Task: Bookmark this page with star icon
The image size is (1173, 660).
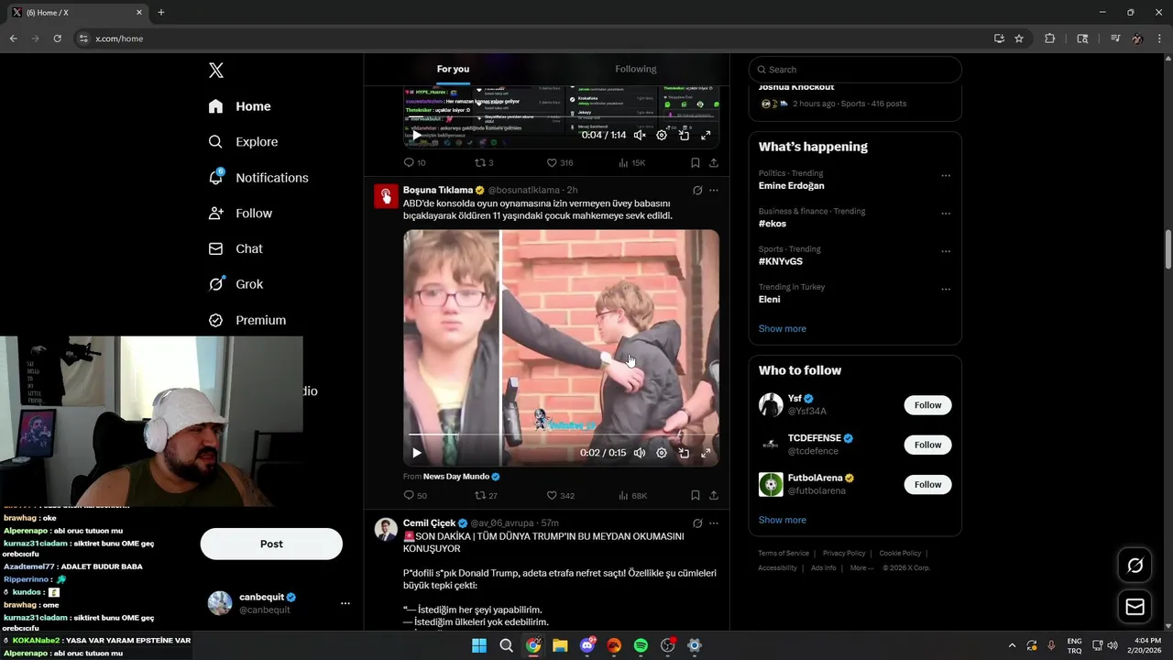Action: 1019,38
